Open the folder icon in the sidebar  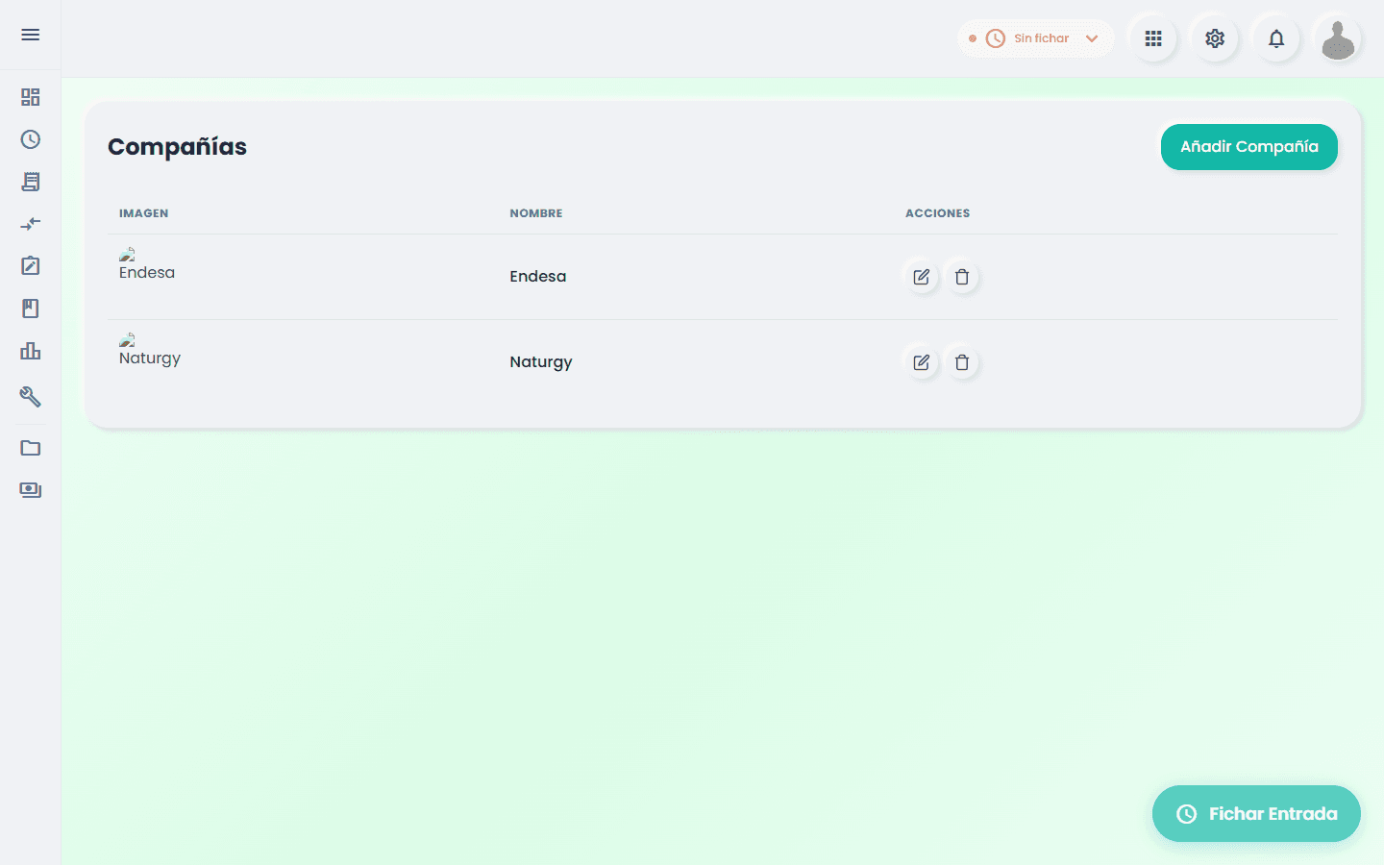pos(31,448)
